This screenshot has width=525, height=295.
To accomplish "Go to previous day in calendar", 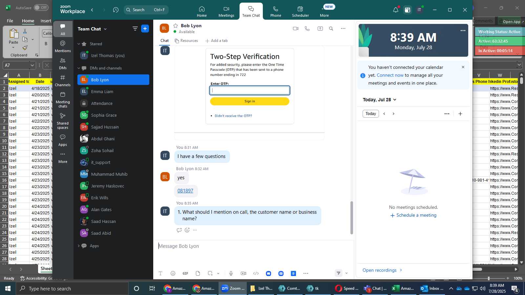I will click(x=384, y=114).
